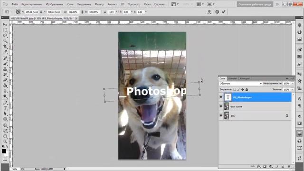
Task: Open the opacity slider arrow in Layers panel
Action: [x=293, y=84]
